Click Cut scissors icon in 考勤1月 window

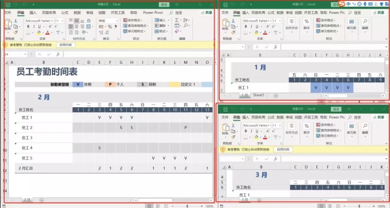(x=233, y=21)
